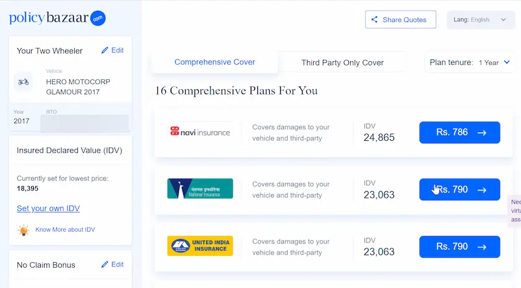Click the pencil icon beside No Claim Bonus

(x=105, y=265)
